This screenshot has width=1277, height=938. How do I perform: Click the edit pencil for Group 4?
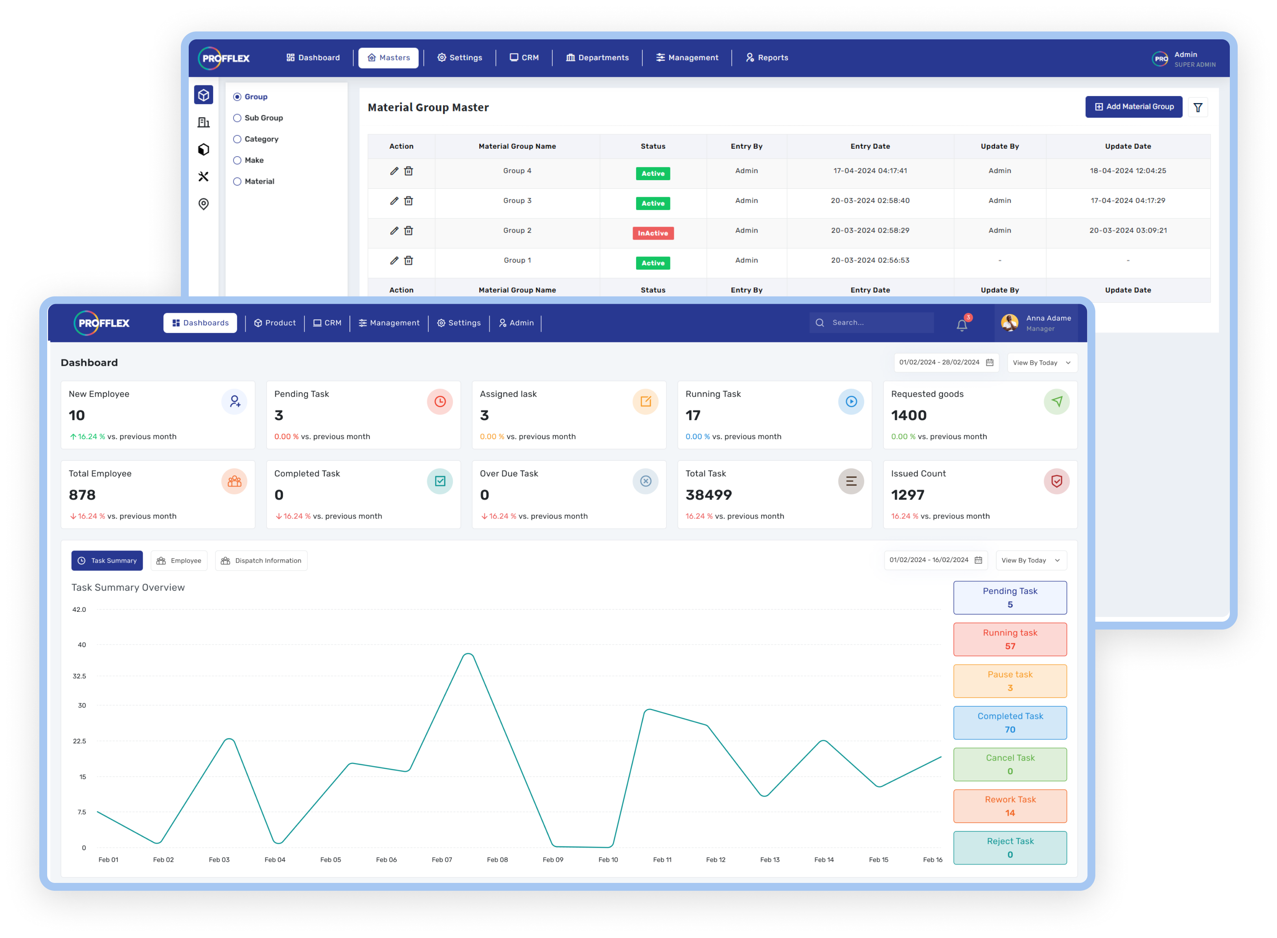(394, 171)
